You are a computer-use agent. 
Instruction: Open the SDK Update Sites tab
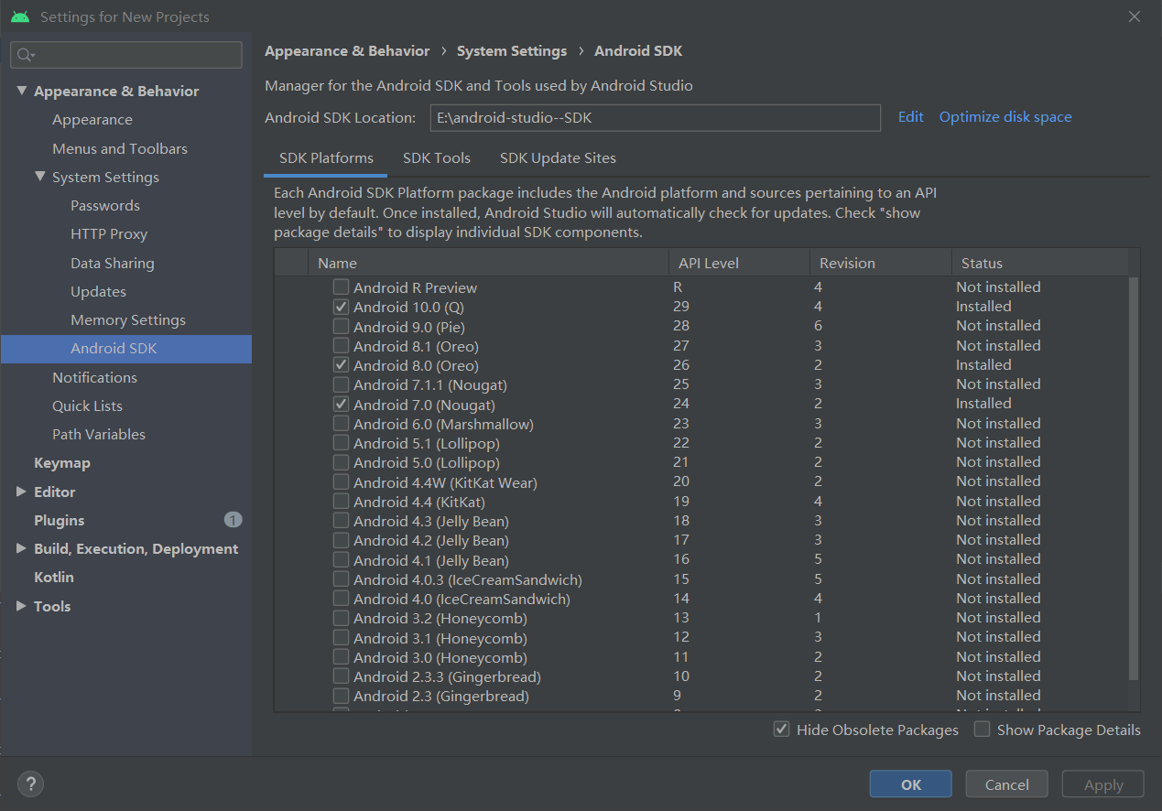point(558,158)
